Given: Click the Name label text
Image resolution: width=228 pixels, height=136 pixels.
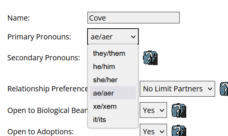Looking at the screenshot, I should (18, 18).
